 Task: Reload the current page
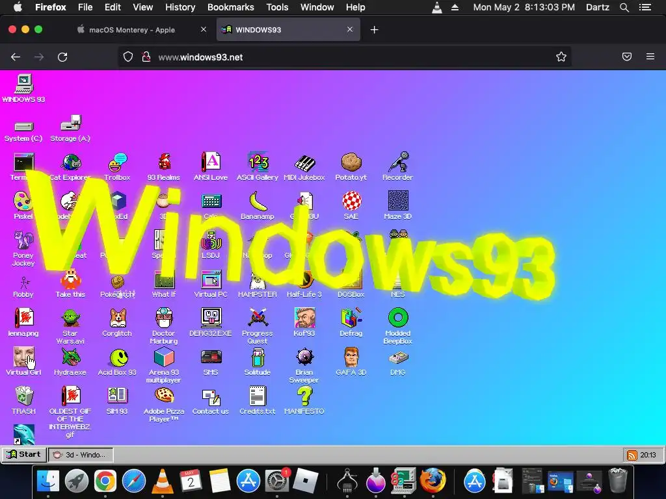(62, 57)
